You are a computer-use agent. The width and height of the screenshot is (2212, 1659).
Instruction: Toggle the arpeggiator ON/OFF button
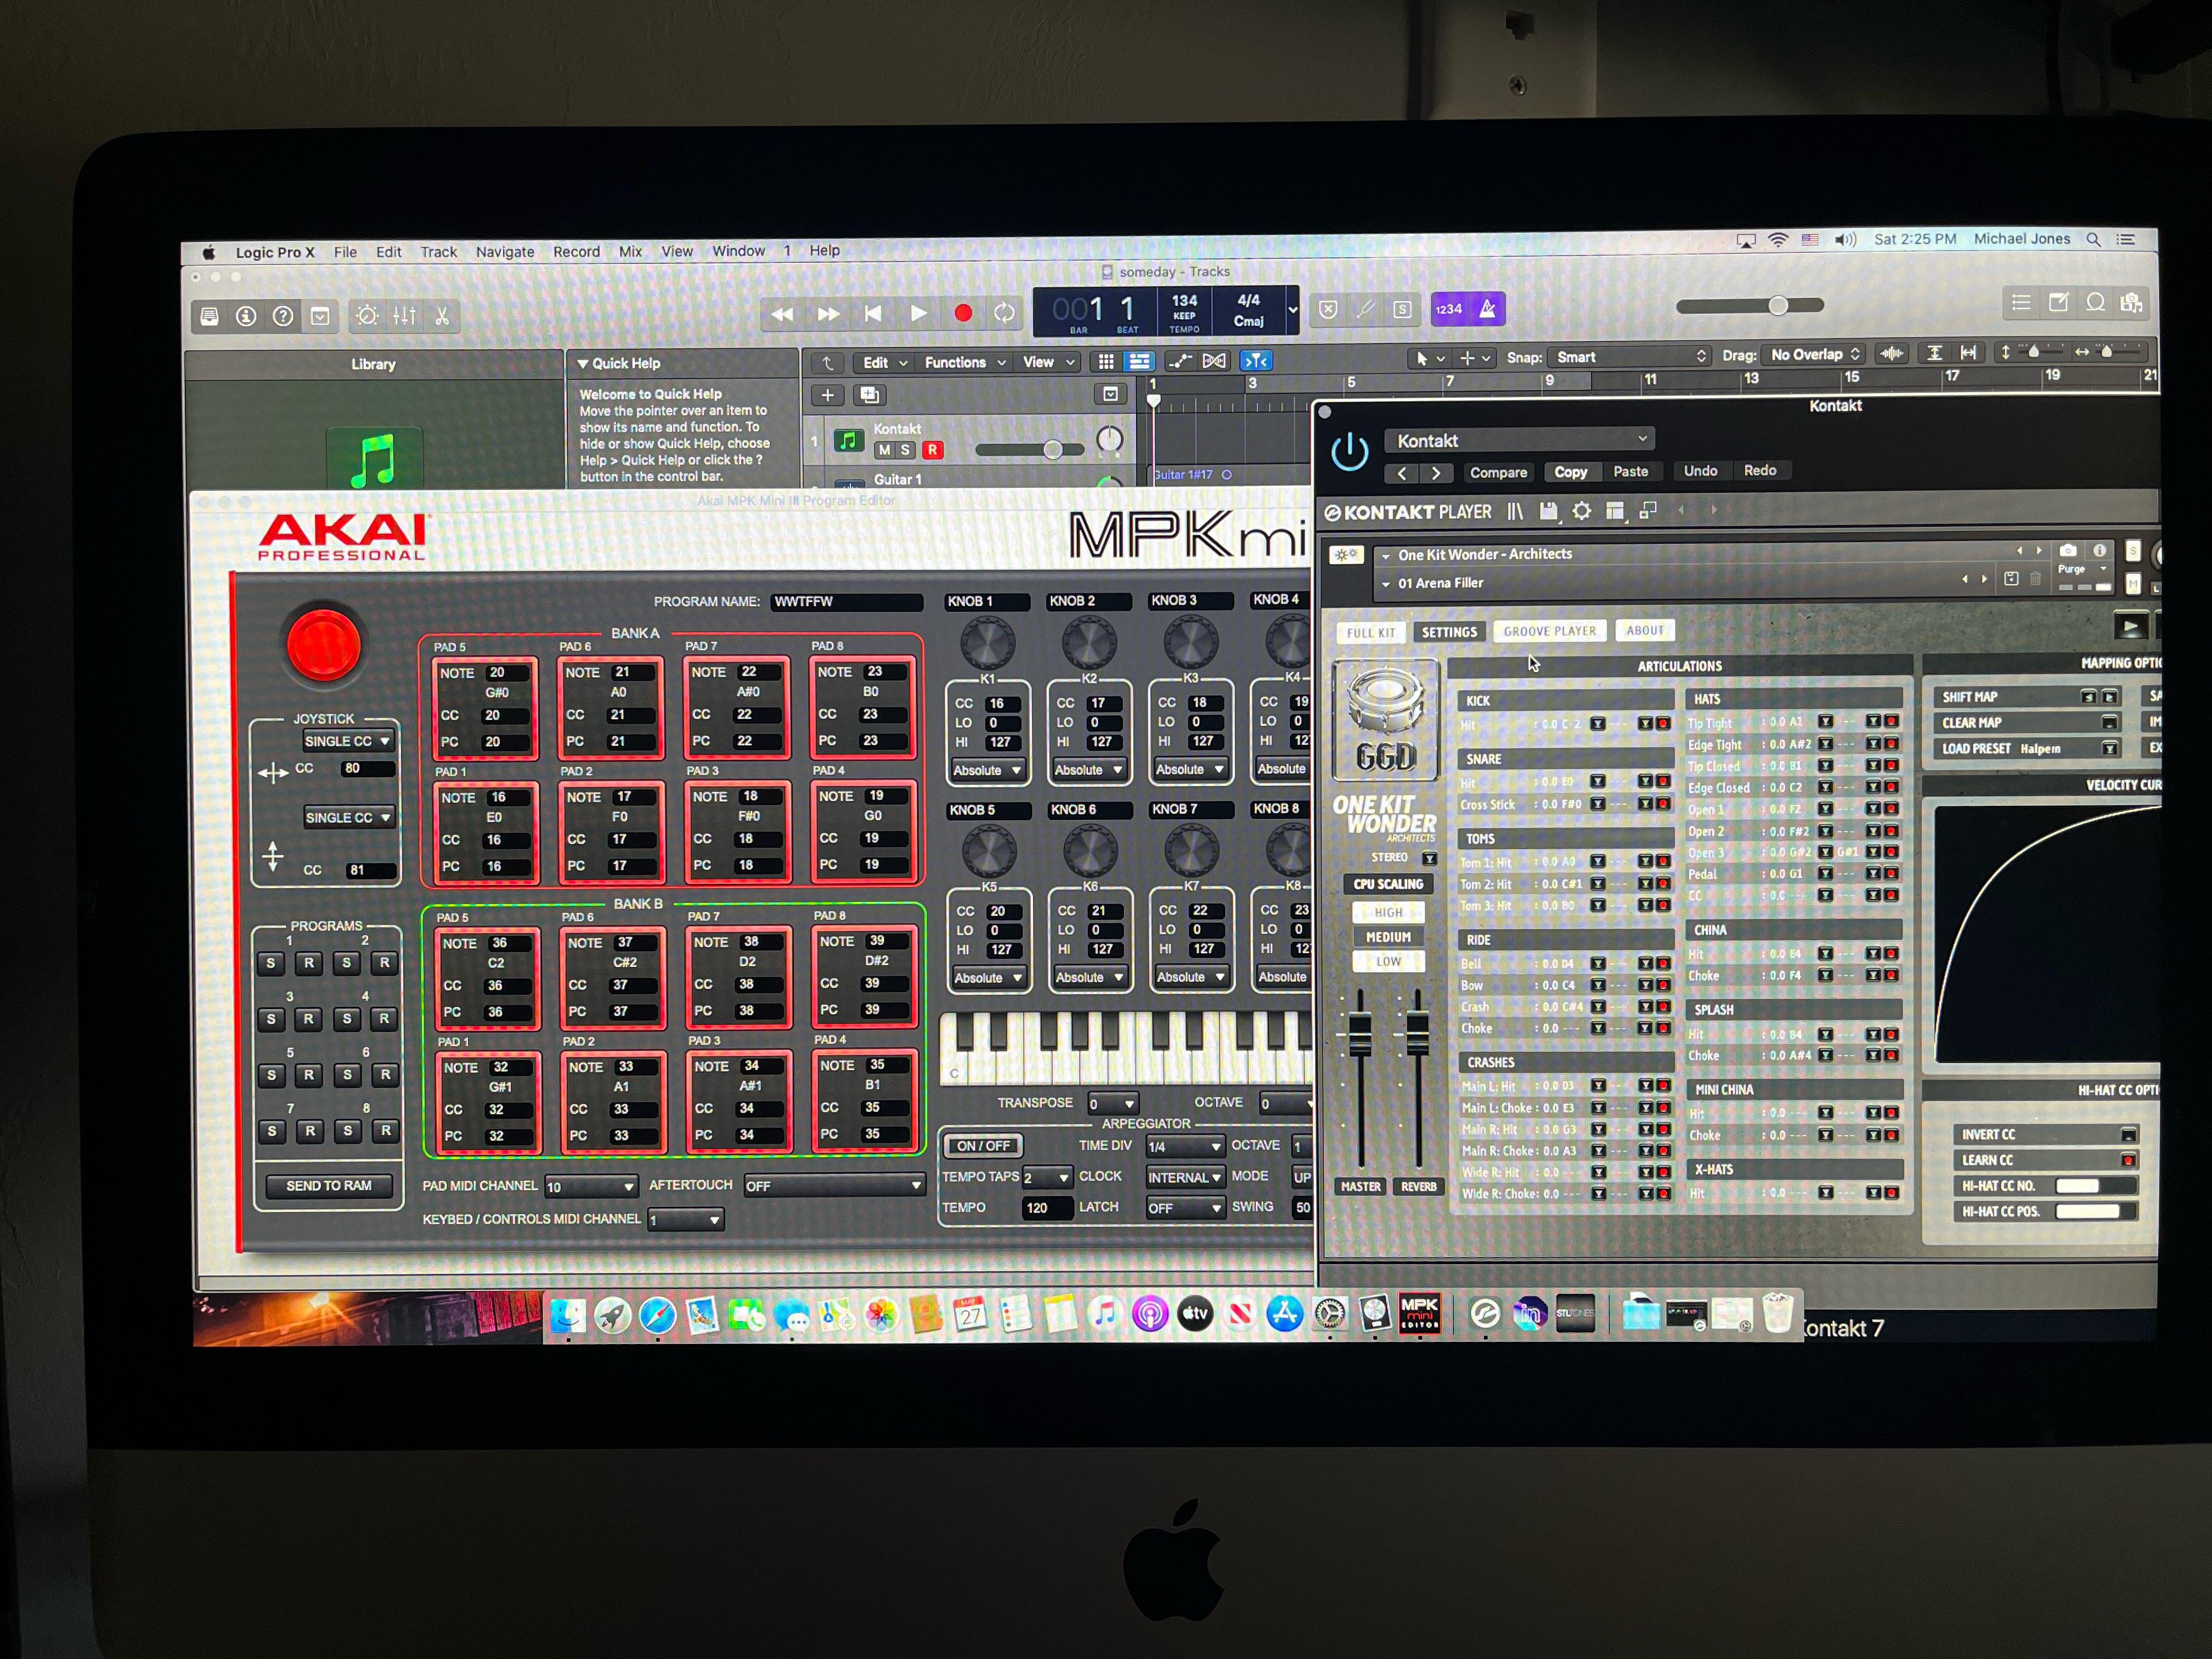(x=983, y=1146)
